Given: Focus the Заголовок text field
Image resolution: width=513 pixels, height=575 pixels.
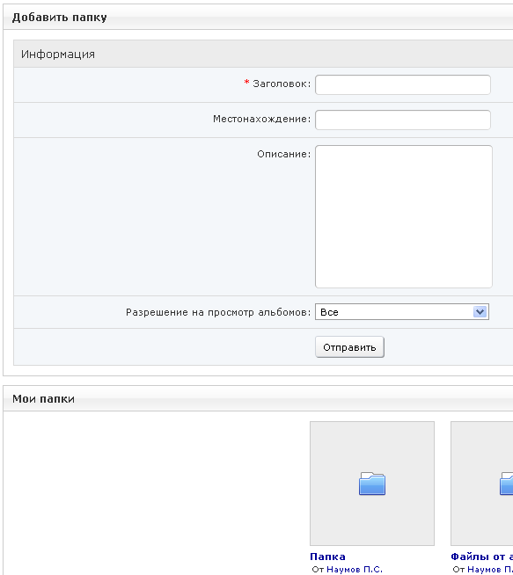Looking at the screenshot, I should (403, 84).
